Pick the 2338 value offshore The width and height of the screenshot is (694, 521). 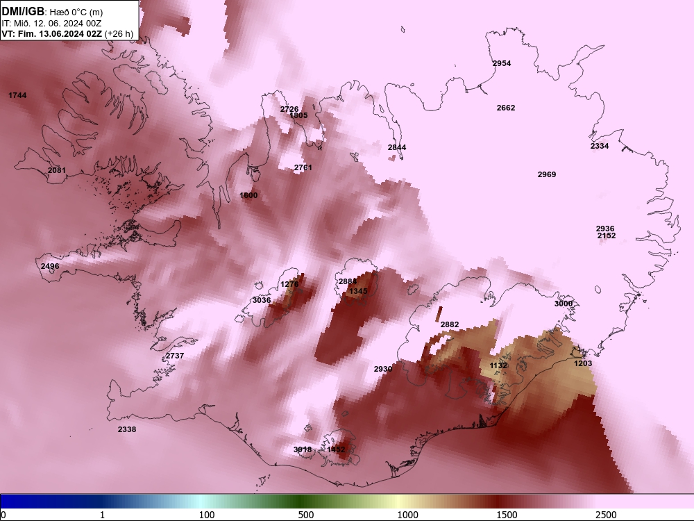[127, 429]
